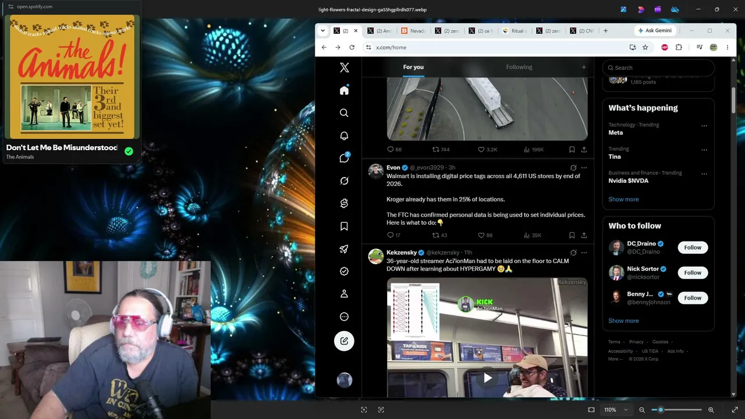Open Bookmarks in the X sidebar
Image resolution: width=745 pixels, height=419 pixels.
pos(345,226)
